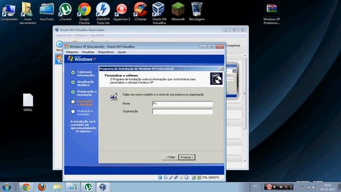The image size is (341, 192).
Task: Open the meus documentos folder icon
Action: (x=28, y=13)
